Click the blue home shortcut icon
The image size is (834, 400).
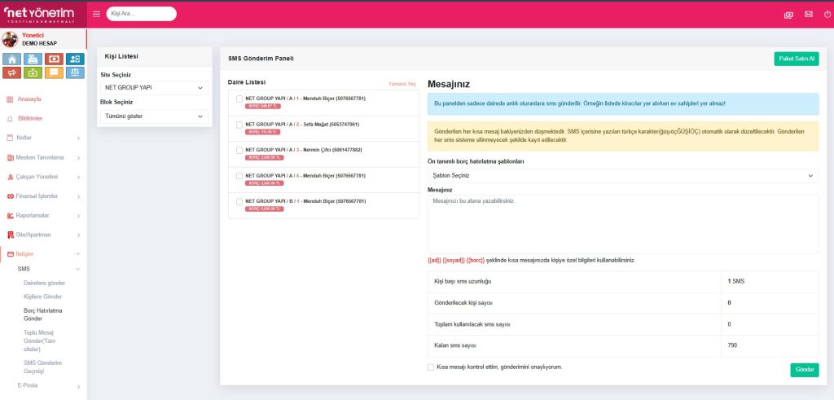[x=11, y=59]
